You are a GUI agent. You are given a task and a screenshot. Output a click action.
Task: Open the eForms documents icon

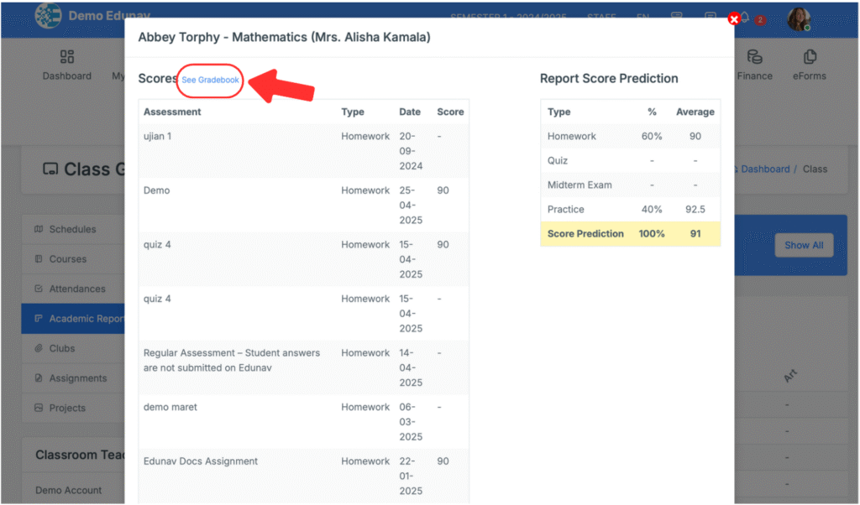(810, 57)
